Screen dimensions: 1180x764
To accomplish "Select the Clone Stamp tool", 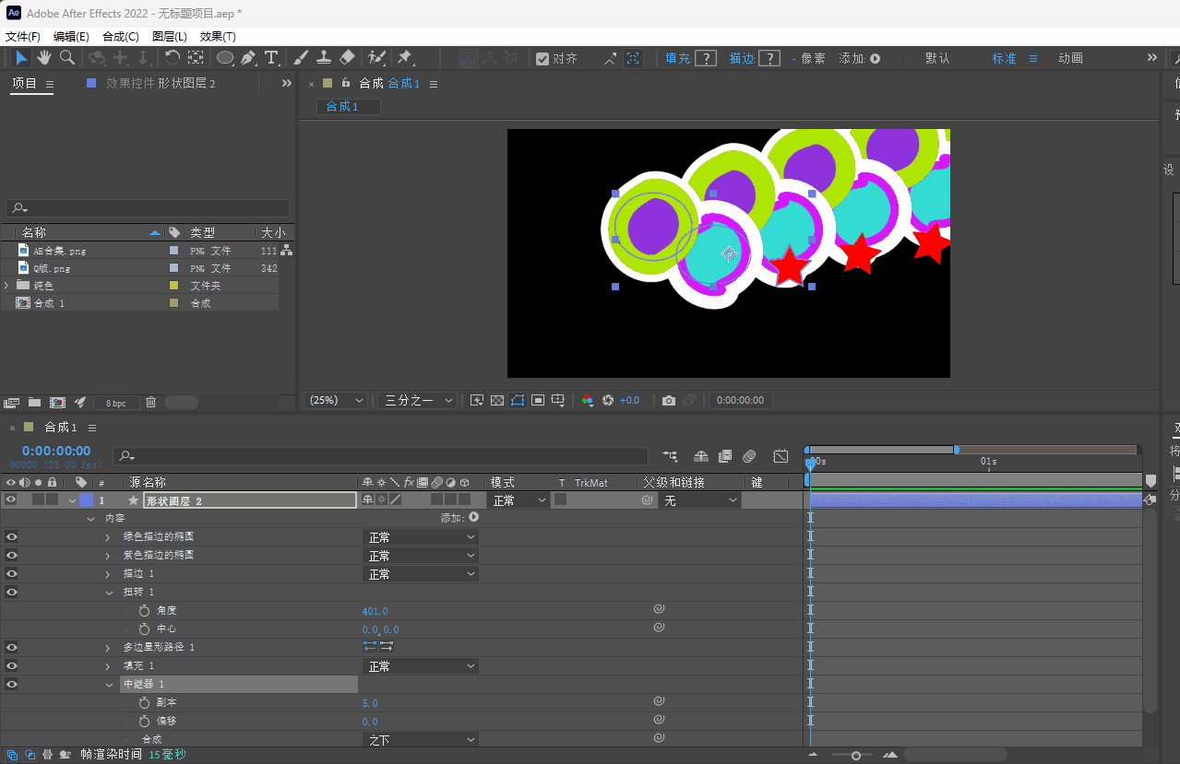I will coord(324,58).
